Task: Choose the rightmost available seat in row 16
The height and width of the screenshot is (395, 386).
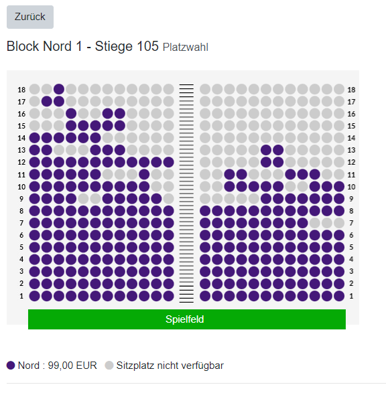Action: (x=120, y=114)
